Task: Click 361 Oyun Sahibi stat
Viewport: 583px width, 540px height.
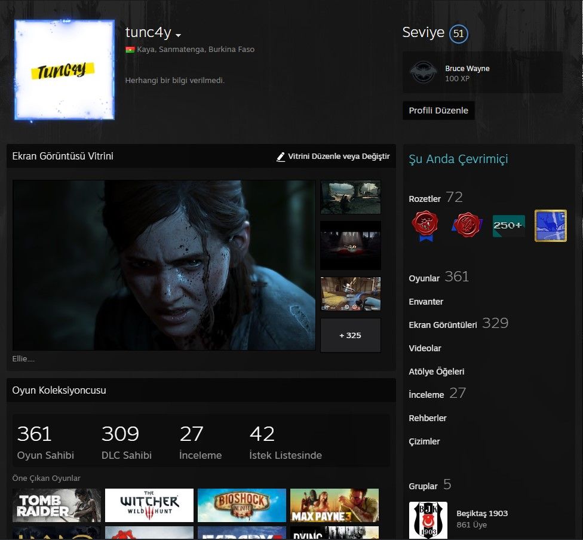Action: [x=45, y=443]
